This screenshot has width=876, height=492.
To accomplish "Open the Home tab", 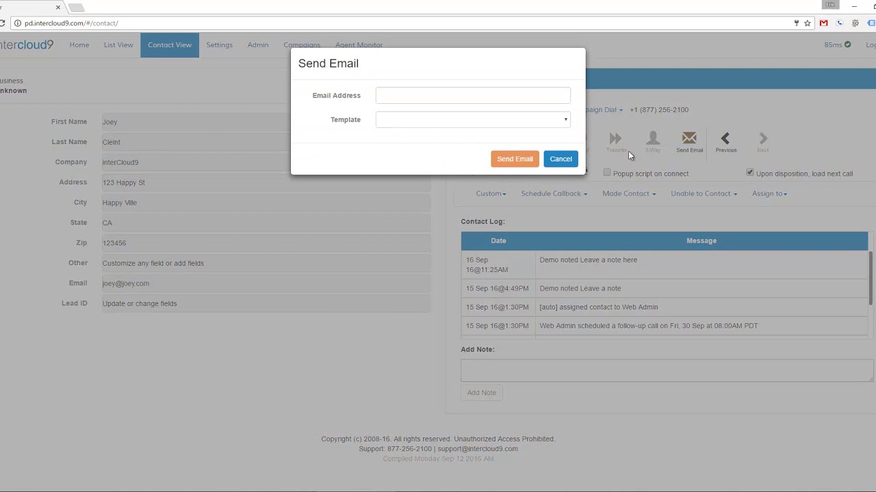I will pos(79,45).
